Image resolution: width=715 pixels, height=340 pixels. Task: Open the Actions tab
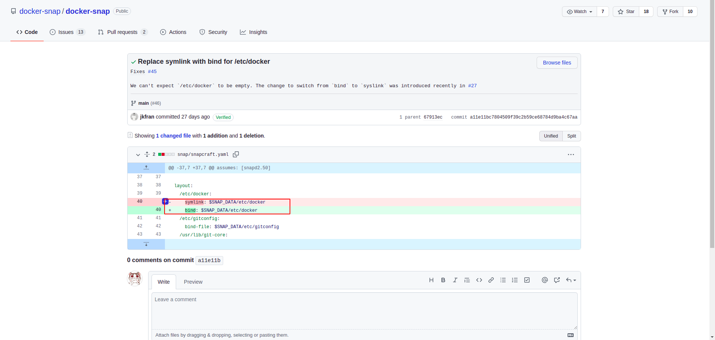click(x=173, y=32)
